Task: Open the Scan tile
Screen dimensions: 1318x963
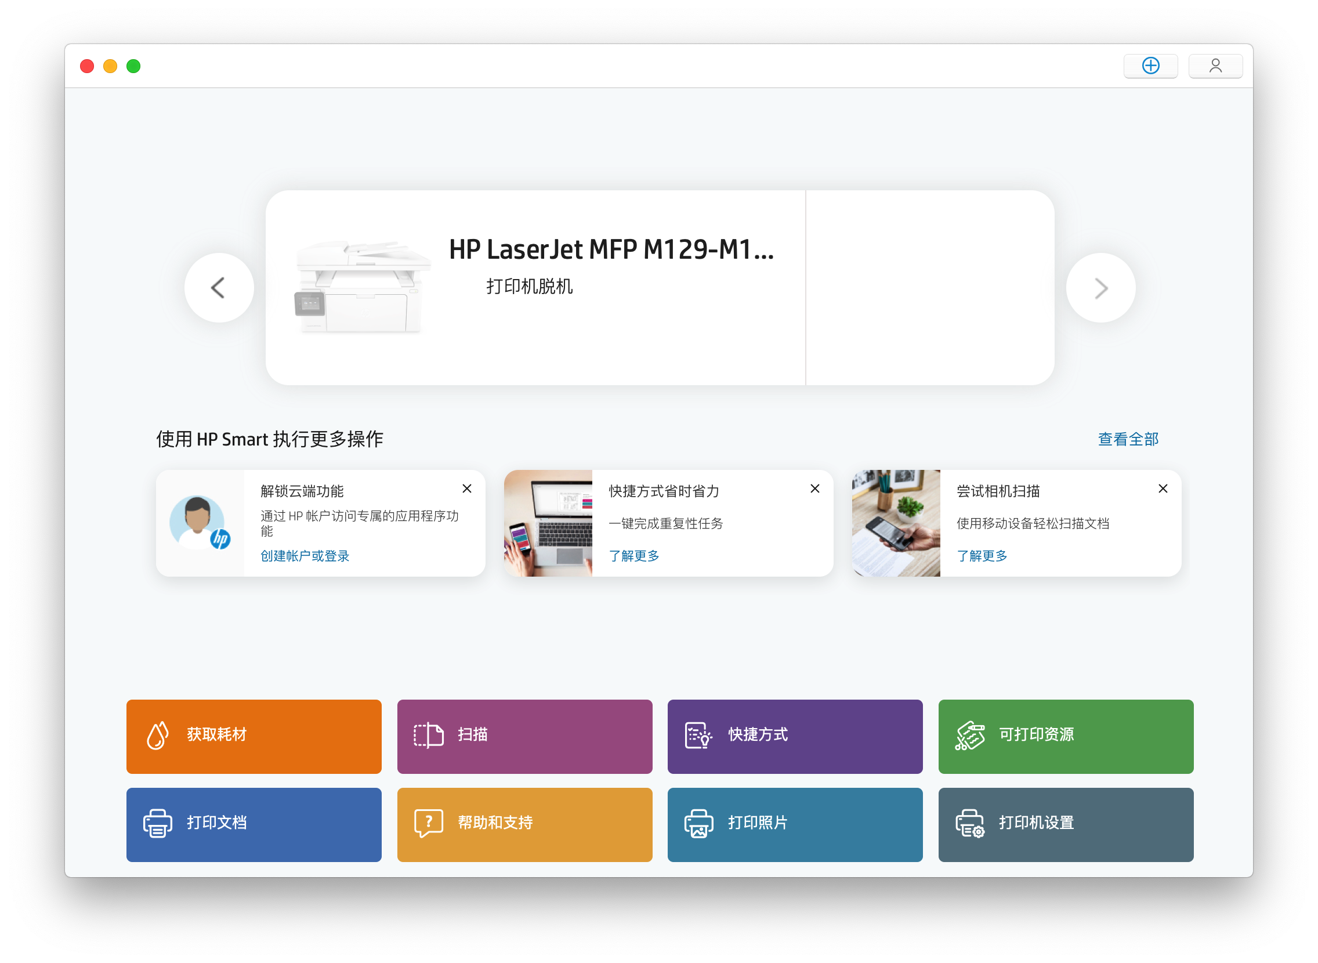Action: (x=524, y=736)
